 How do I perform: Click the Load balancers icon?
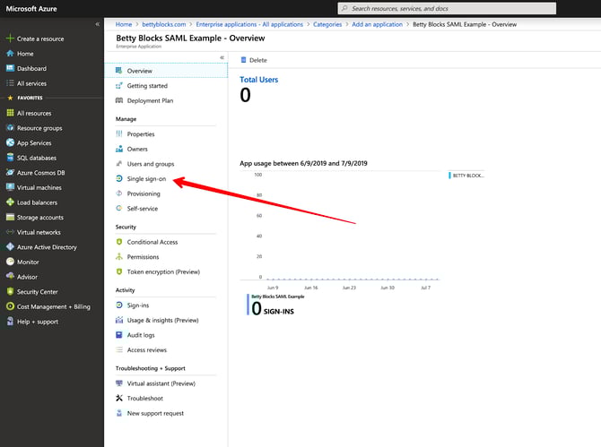10,202
